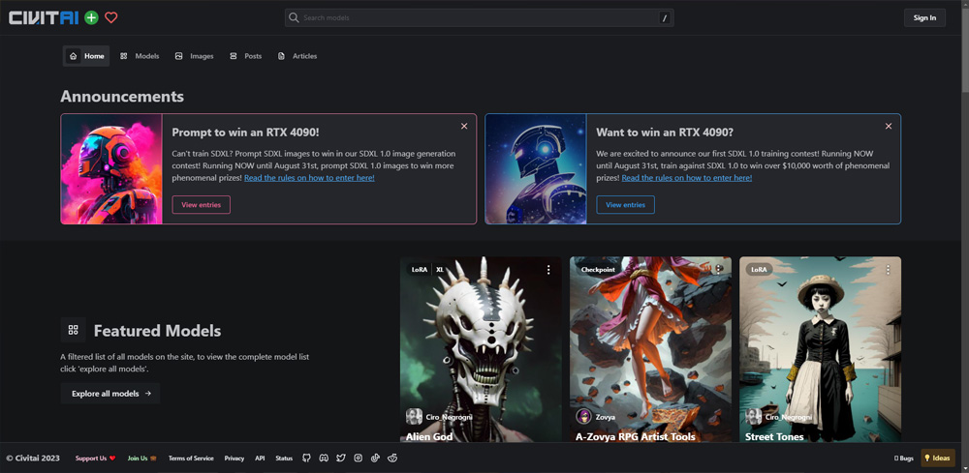Image resolution: width=969 pixels, height=473 pixels.
Task: Open the Twitter icon in footer
Action: [x=341, y=458]
